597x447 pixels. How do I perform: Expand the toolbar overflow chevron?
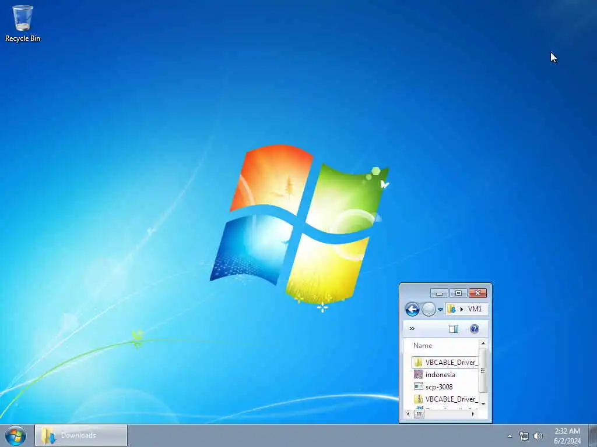pos(412,329)
